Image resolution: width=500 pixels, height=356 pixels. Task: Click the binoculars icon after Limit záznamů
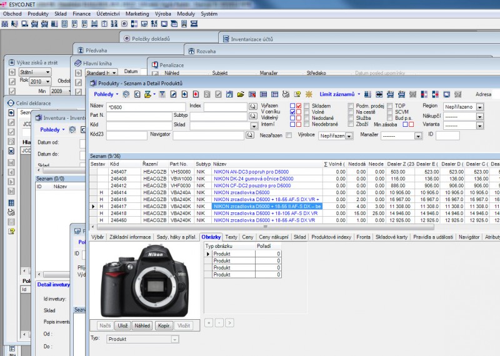pyautogui.click(x=367, y=94)
